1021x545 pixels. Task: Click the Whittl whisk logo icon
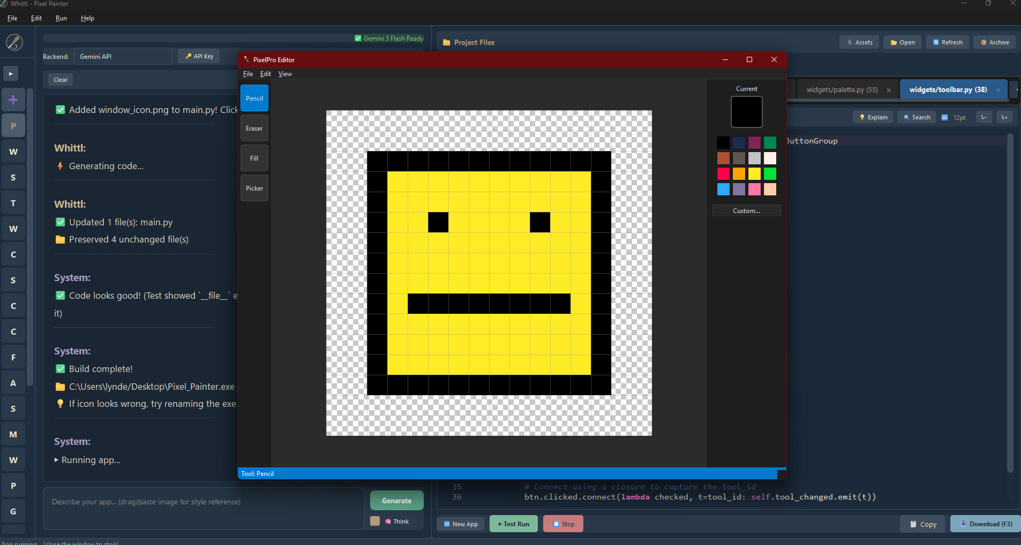pyautogui.click(x=14, y=42)
